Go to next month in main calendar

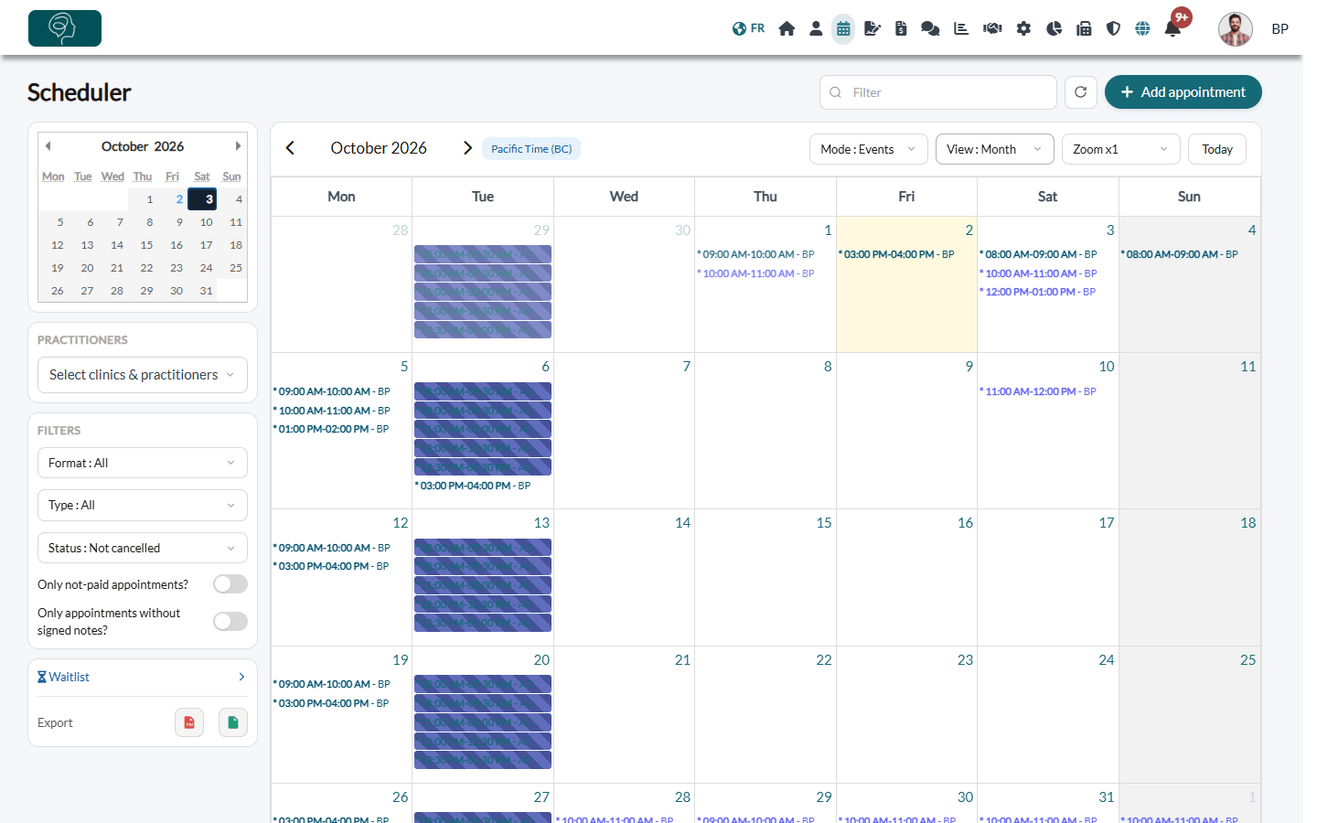tap(467, 148)
